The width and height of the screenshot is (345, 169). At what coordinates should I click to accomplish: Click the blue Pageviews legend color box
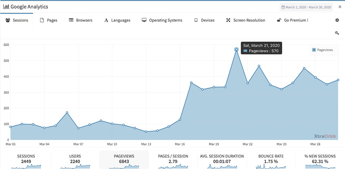pyautogui.click(x=314, y=50)
